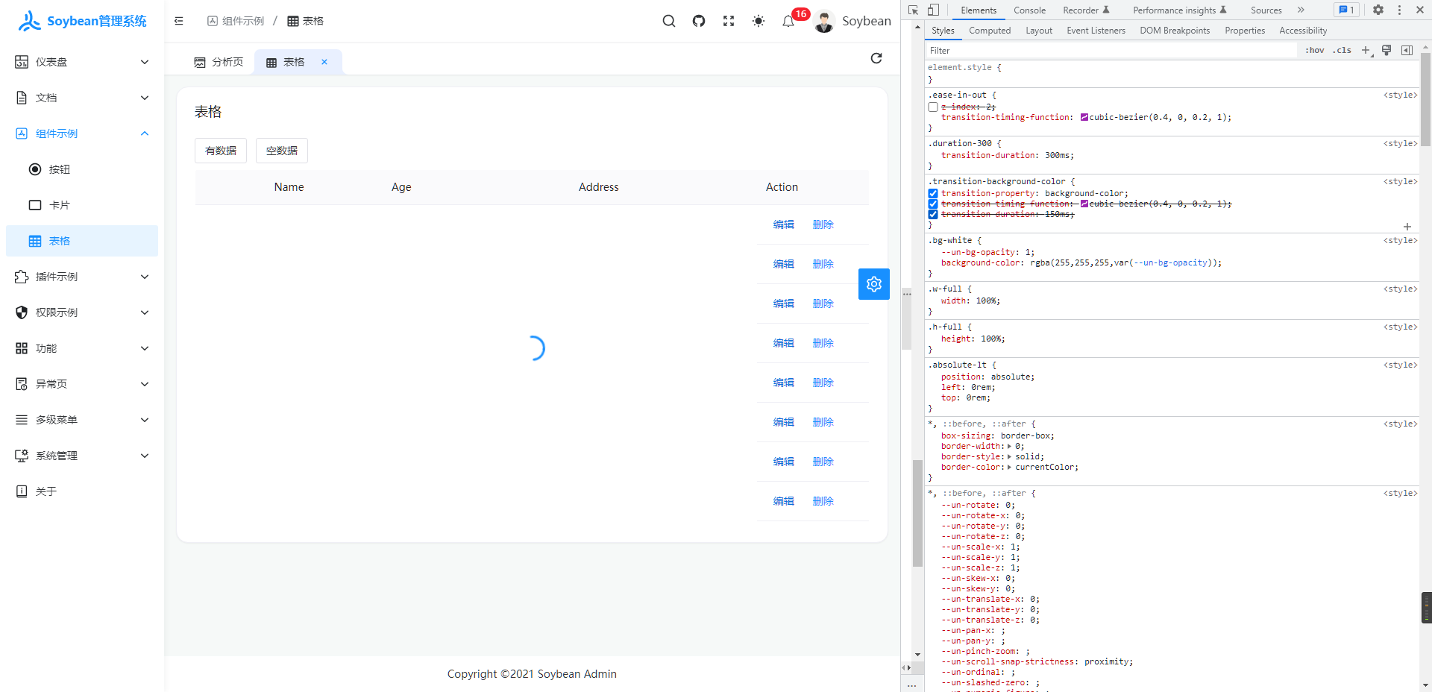
Task: Check the z-index declaration in .ease-in-out
Action: (x=932, y=107)
